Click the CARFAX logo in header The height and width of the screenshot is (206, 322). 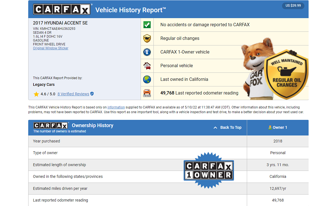tap(62, 9)
